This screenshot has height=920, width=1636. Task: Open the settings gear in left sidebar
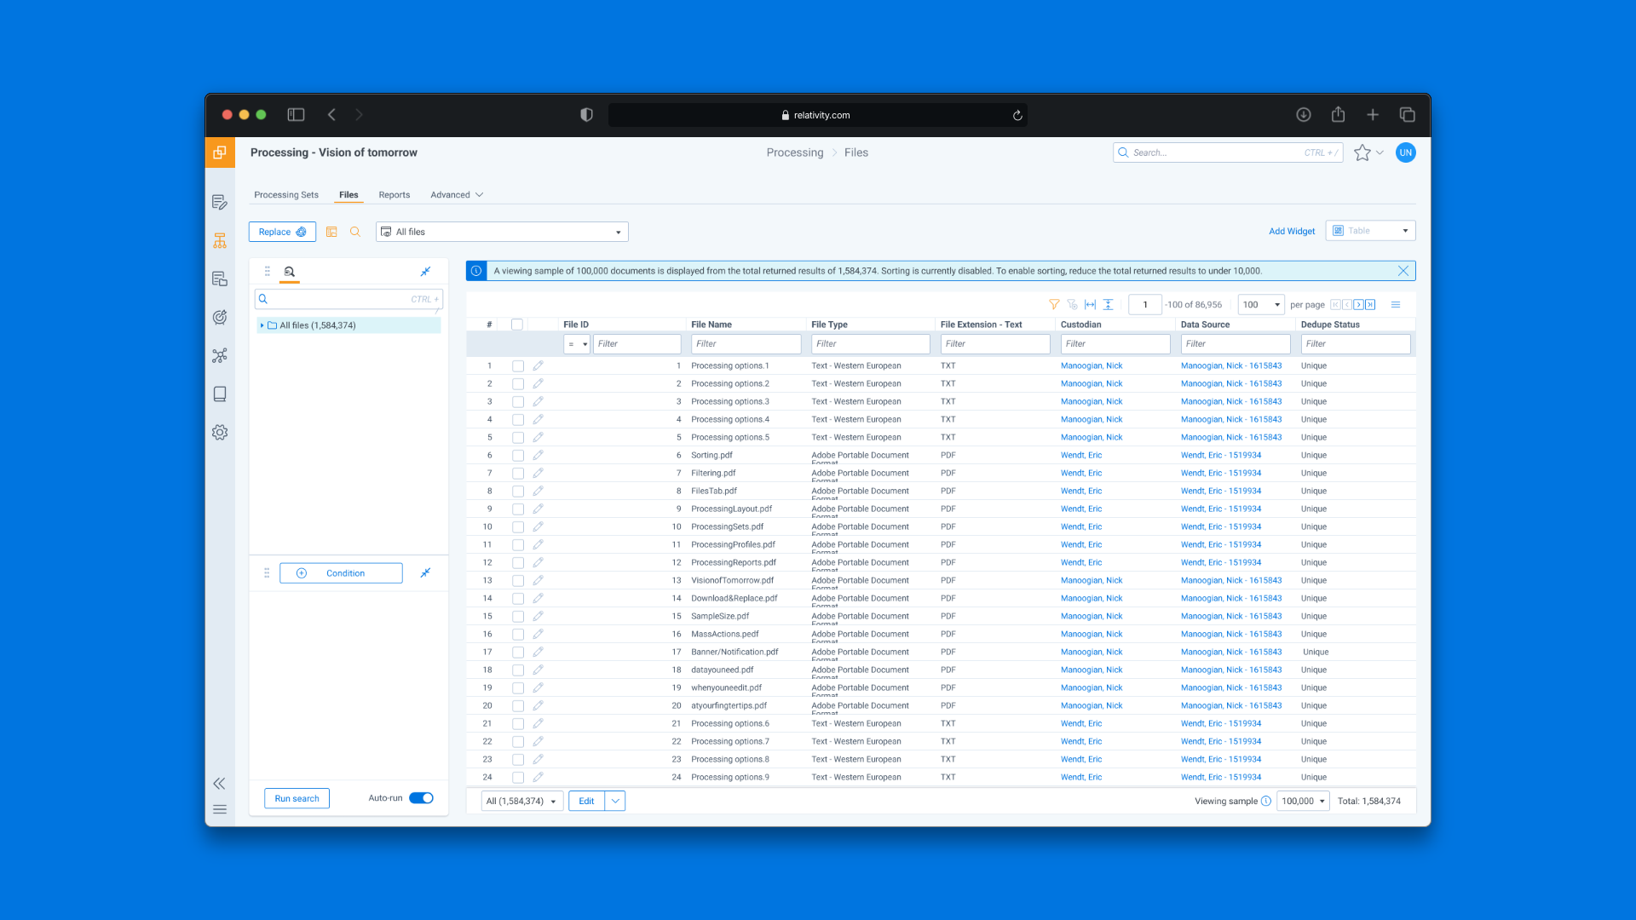pos(220,433)
